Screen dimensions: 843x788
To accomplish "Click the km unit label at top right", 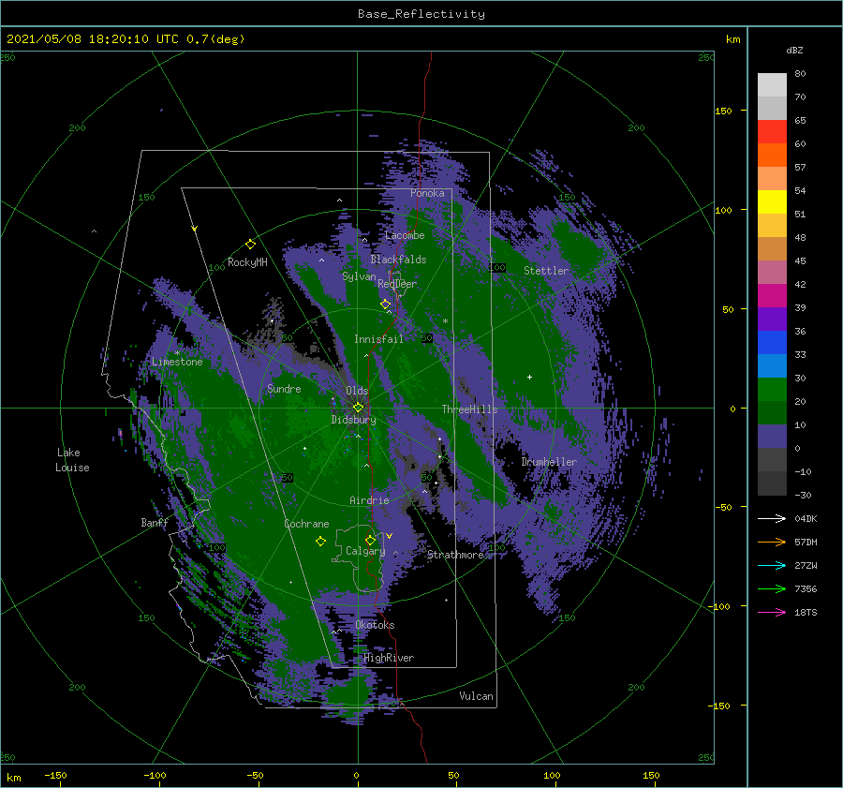I will (x=732, y=39).
